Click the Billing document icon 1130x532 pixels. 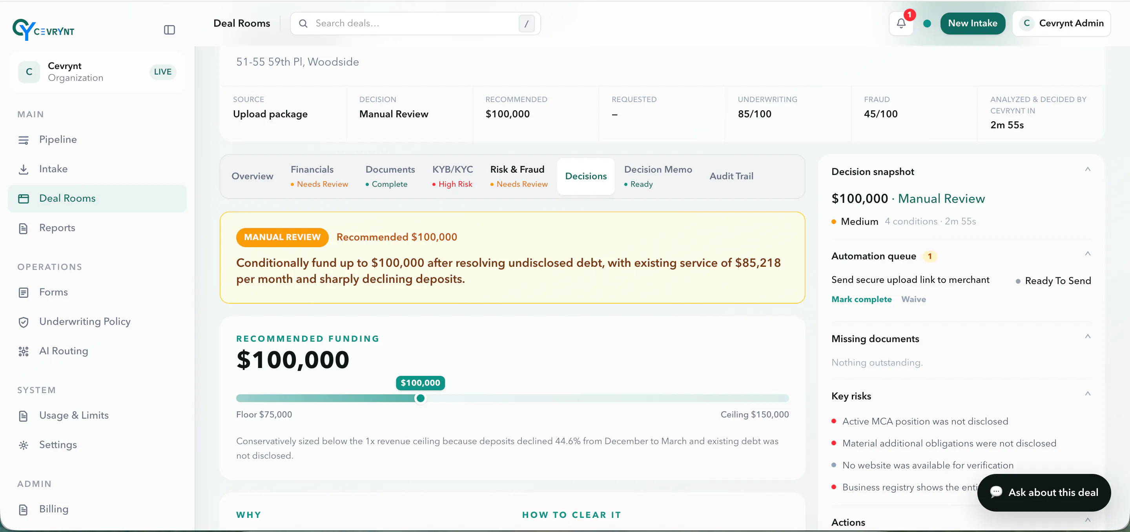pyautogui.click(x=24, y=510)
